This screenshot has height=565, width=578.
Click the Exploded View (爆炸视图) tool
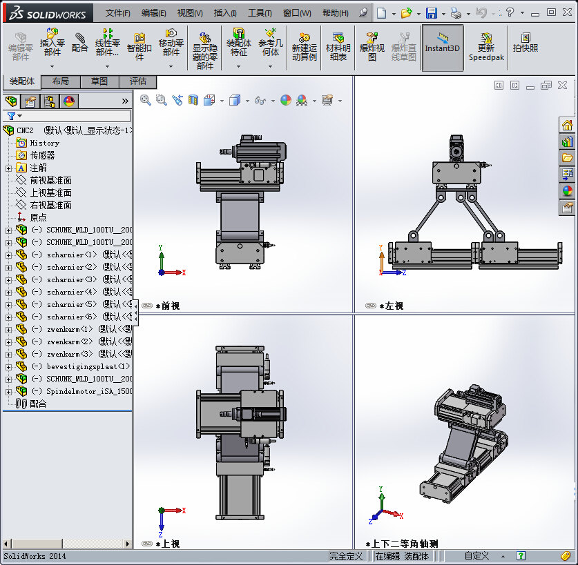pyautogui.click(x=372, y=46)
